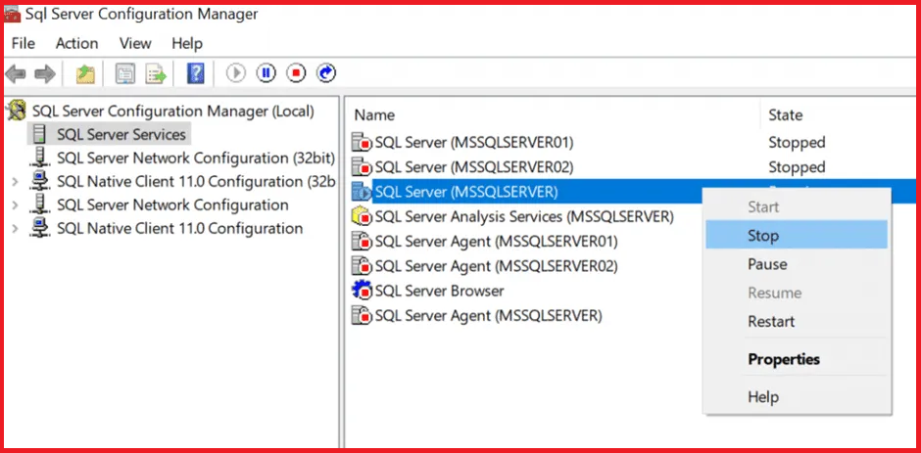Click the SQL Server Agent (MSSQLSERVER) icon
The width and height of the screenshot is (921, 453).
[x=362, y=316]
